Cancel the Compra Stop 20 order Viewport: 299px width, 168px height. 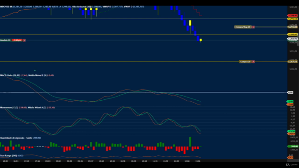pos(253,27)
